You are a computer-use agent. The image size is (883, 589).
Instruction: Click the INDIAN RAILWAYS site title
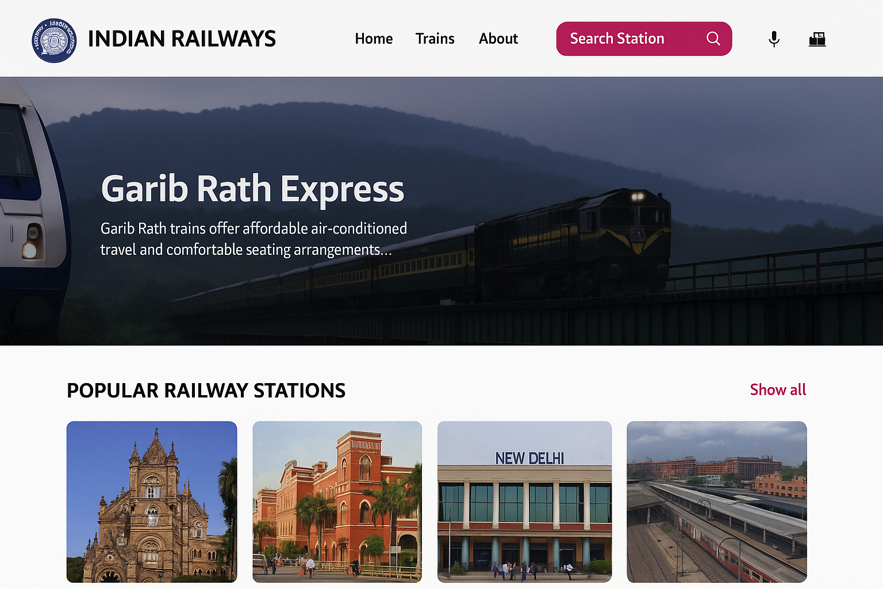pos(182,39)
